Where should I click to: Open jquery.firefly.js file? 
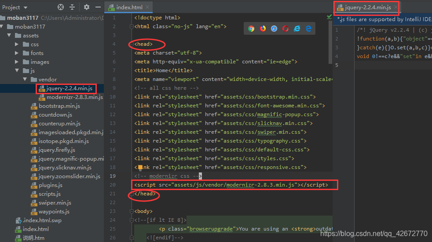click(53, 150)
